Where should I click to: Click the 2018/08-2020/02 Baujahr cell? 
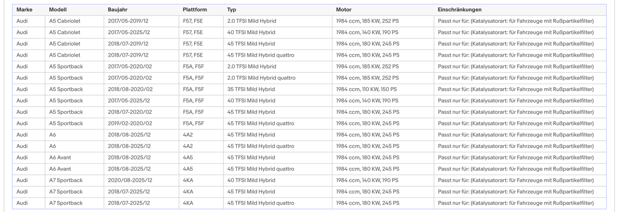[x=130, y=89]
